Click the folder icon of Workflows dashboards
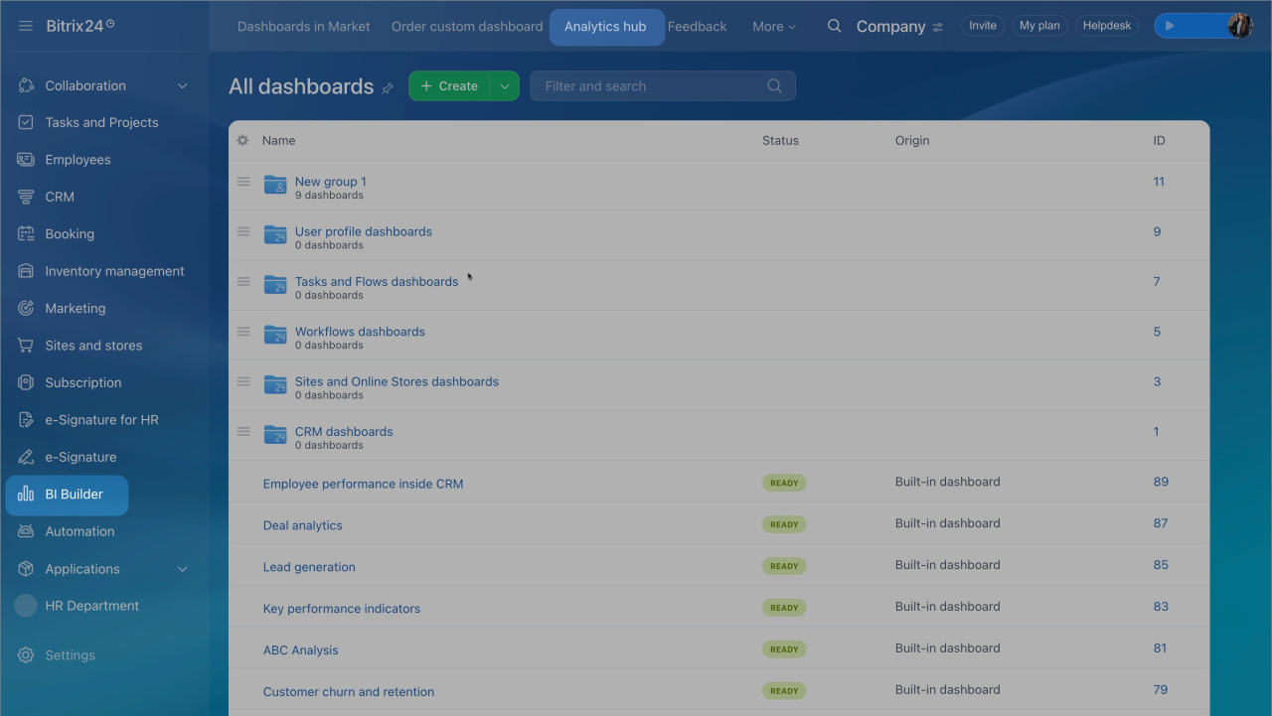Image resolution: width=1272 pixels, height=716 pixels. (x=275, y=335)
